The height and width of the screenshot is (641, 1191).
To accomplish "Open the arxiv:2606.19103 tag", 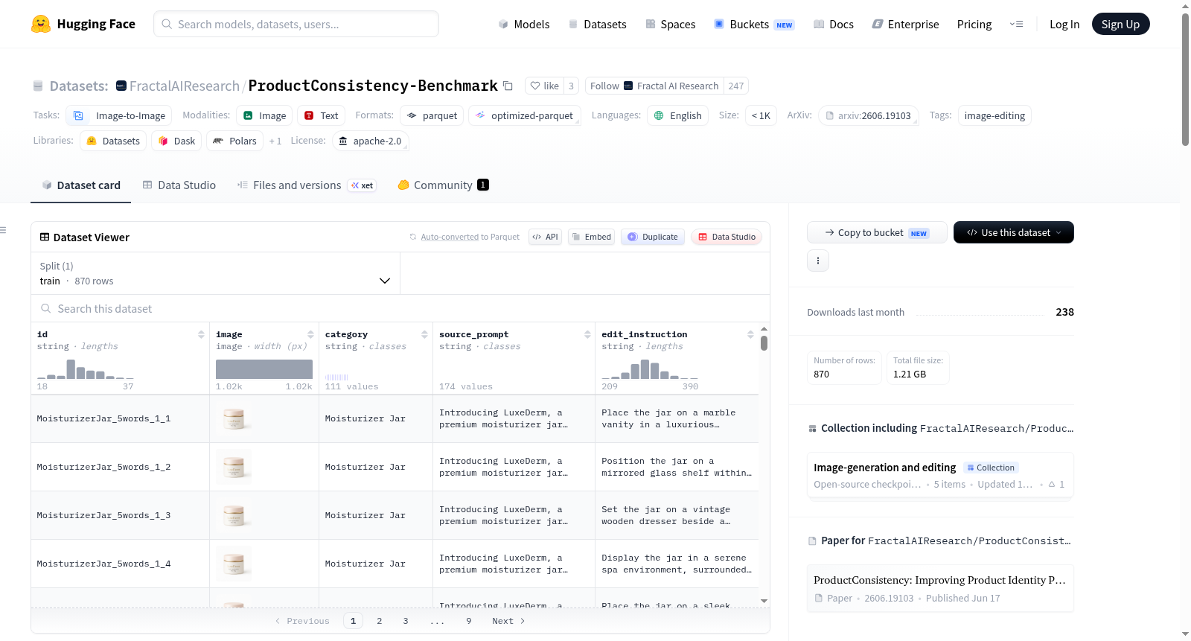I will tap(868, 115).
